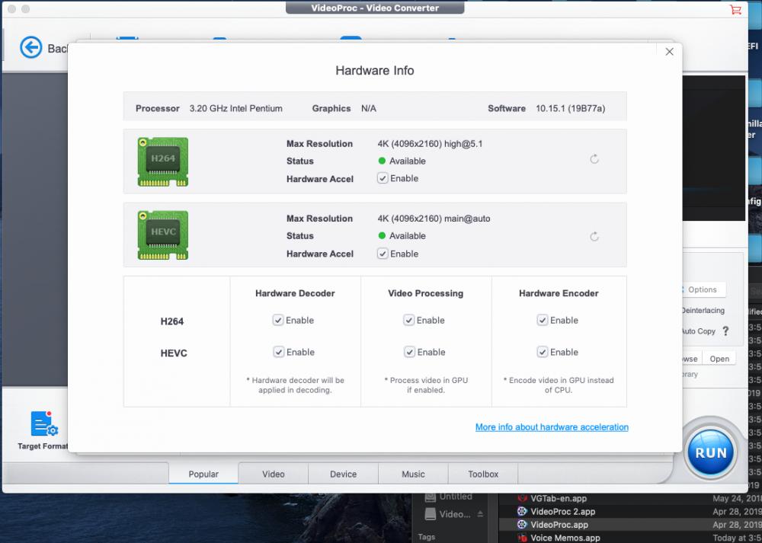Click the Hardware Decoder column heading
Viewport: 762px width, 543px height.
pos(295,293)
